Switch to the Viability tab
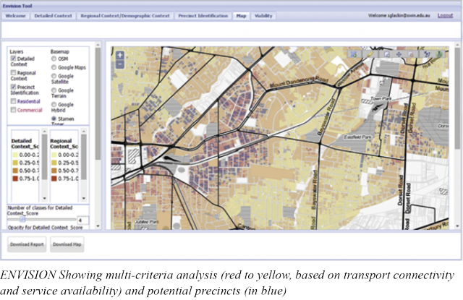The height and width of the screenshot is (300, 463). [263, 15]
